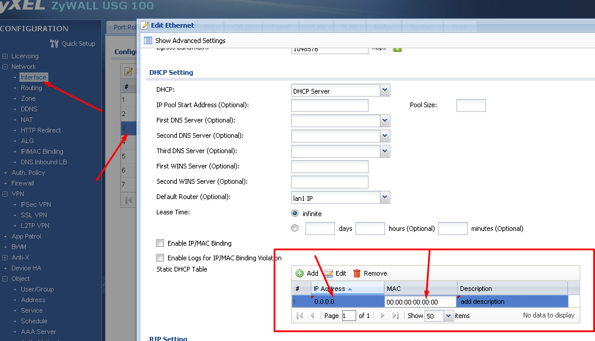The height and width of the screenshot is (341, 595).
Task: Open the Firewall menu item
Action: (x=23, y=183)
